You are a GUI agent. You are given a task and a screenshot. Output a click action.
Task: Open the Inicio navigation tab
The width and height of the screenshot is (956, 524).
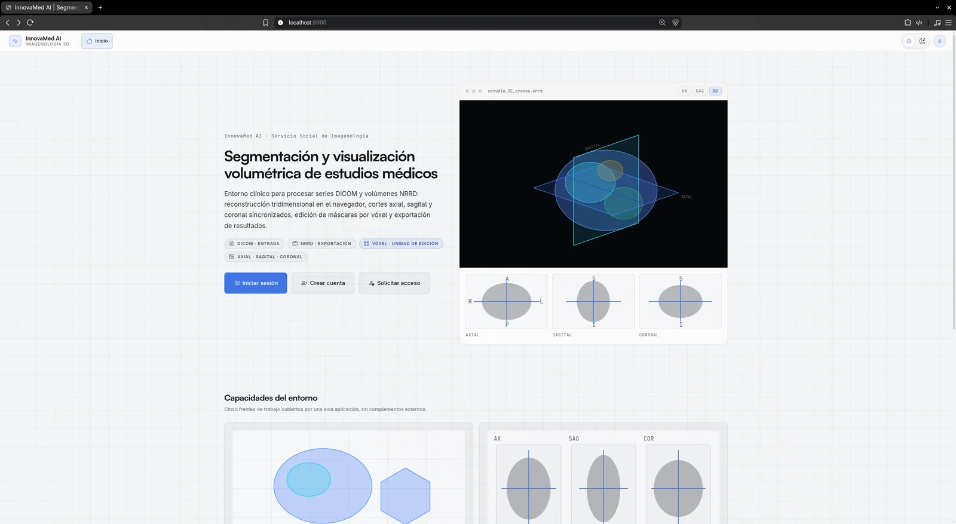[97, 41]
